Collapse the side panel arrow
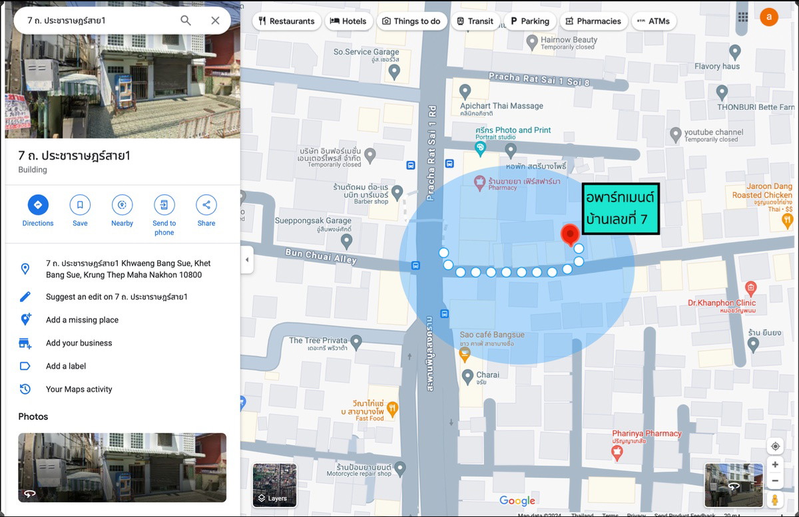This screenshot has width=799, height=517. coord(247,259)
